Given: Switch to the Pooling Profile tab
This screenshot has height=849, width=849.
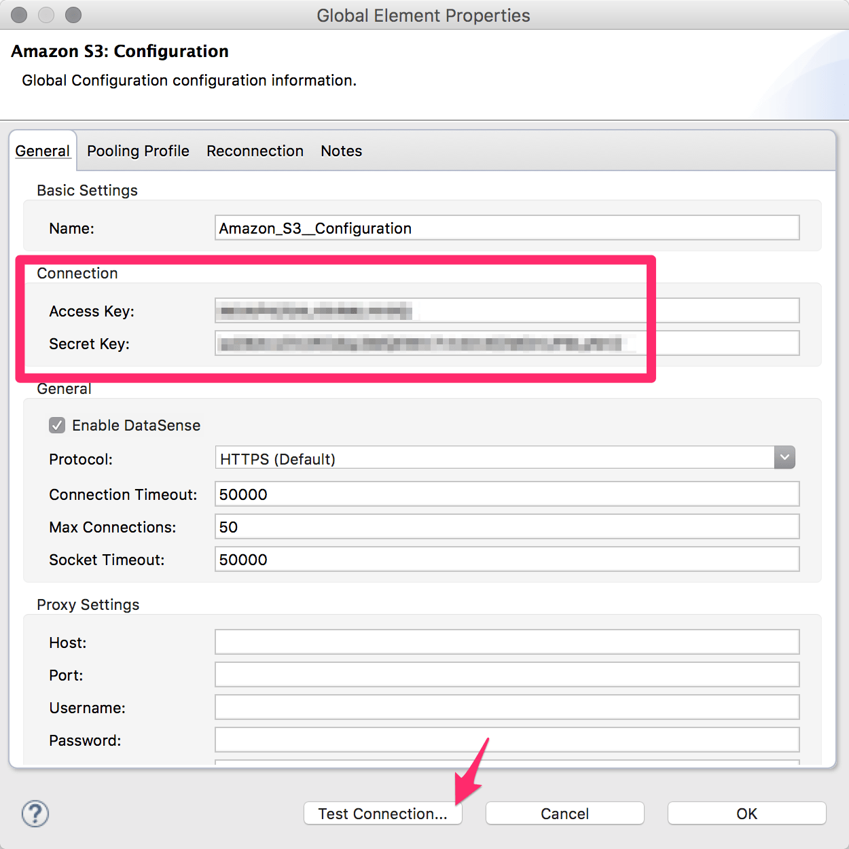Looking at the screenshot, I should pos(138,151).
